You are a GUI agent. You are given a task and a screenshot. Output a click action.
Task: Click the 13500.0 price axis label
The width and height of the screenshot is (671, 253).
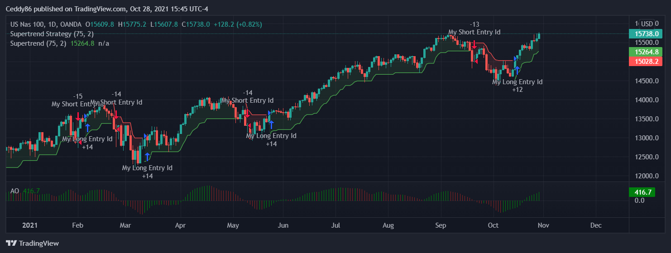647,119
